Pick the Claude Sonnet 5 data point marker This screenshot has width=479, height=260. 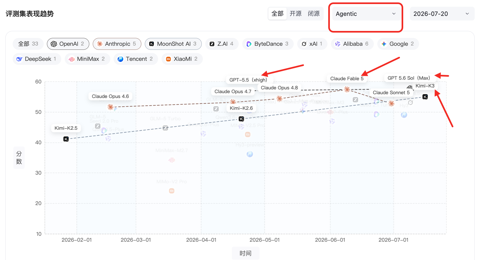click(x=391, y=104)
